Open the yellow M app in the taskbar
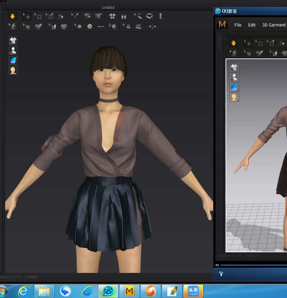The height and width of the screenshot is (298, 287). [129, 291]
